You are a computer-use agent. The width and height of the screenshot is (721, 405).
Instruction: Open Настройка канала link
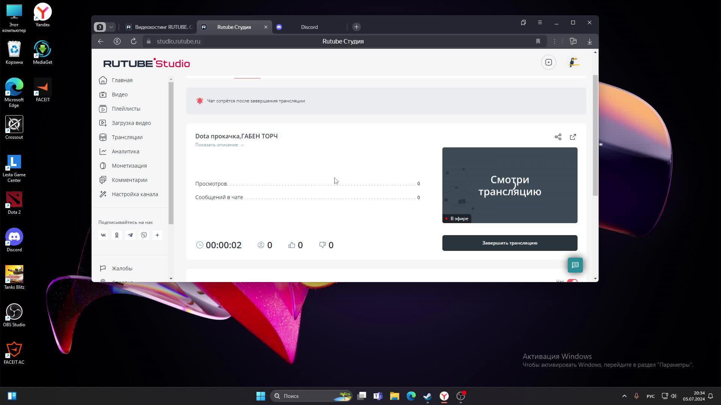coord(135,194)
